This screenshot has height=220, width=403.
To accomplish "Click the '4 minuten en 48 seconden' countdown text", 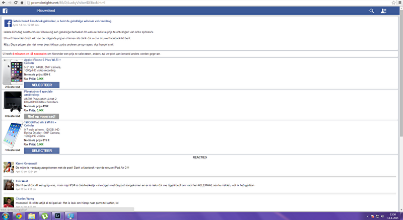I will point(29,54).
